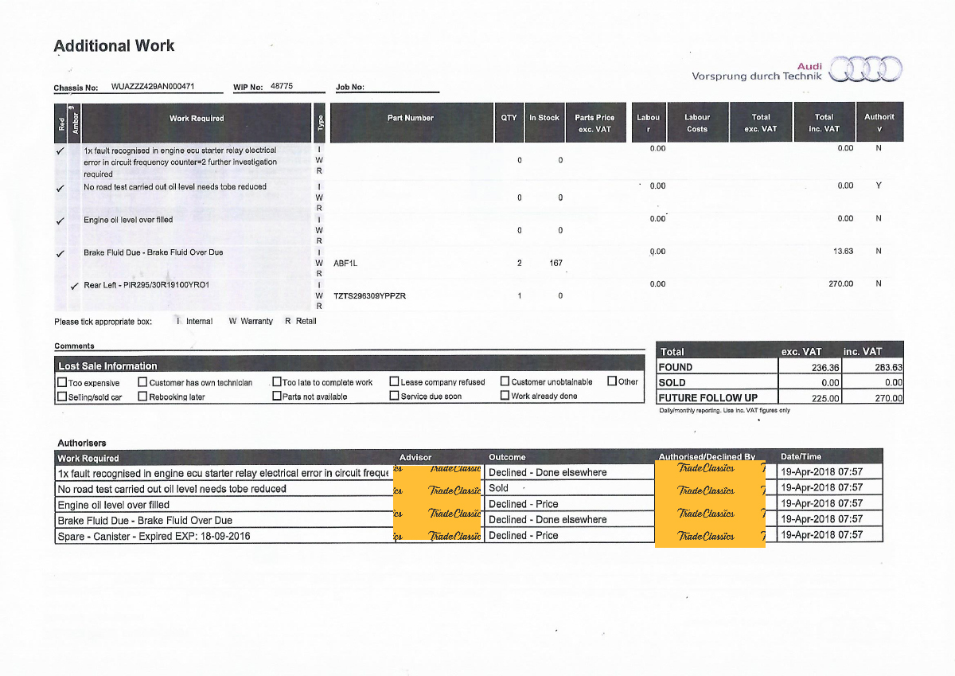Click the empty Job No field
This screenshot has width=955, height=676.
pos(403,86)
